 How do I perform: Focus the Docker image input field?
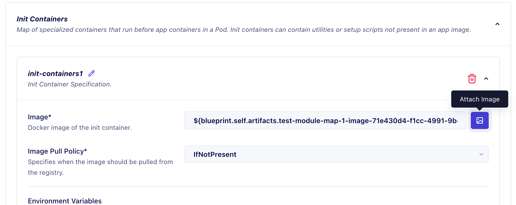pyautogui.click(x=325, y=121)
